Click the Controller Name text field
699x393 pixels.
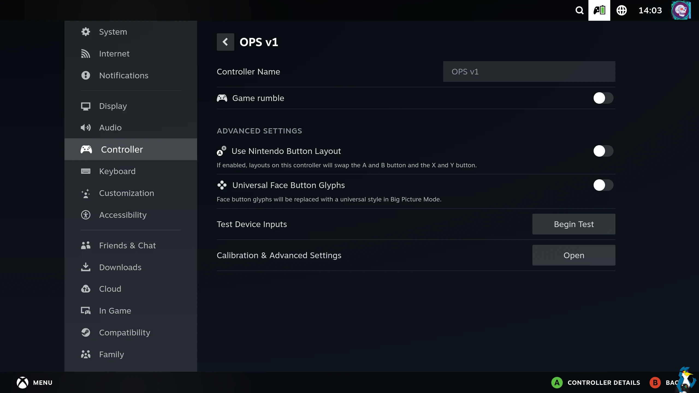529,72
